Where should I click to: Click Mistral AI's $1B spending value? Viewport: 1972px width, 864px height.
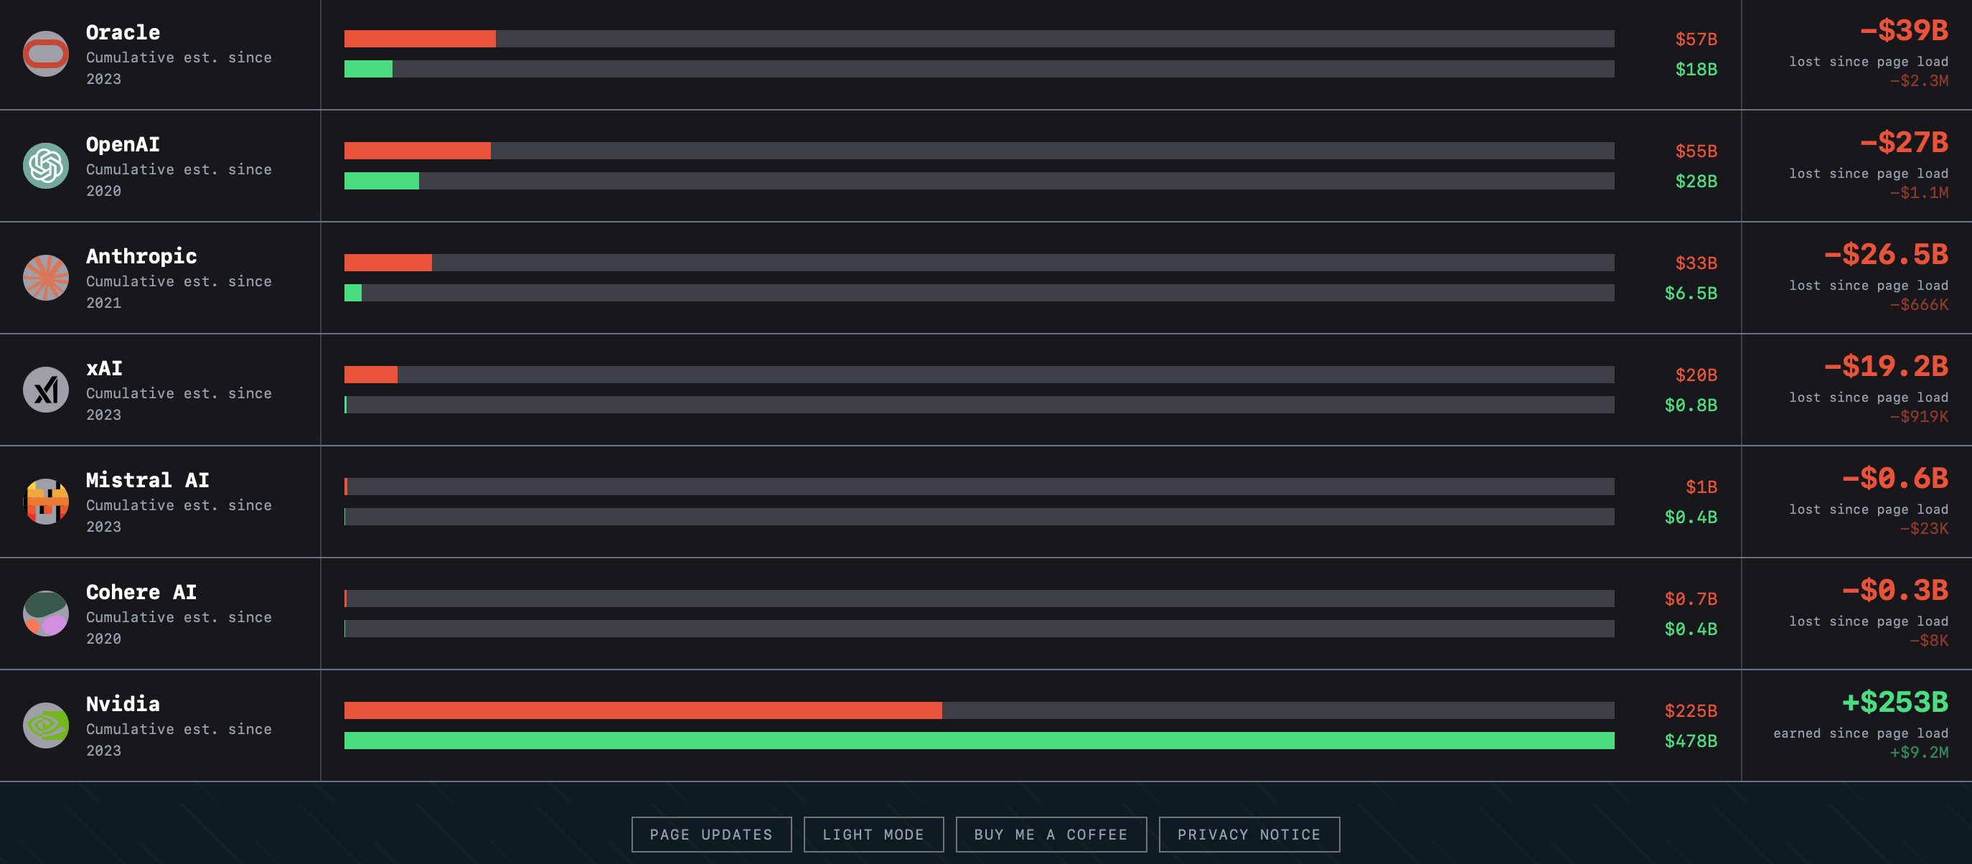click(1701, 487)
